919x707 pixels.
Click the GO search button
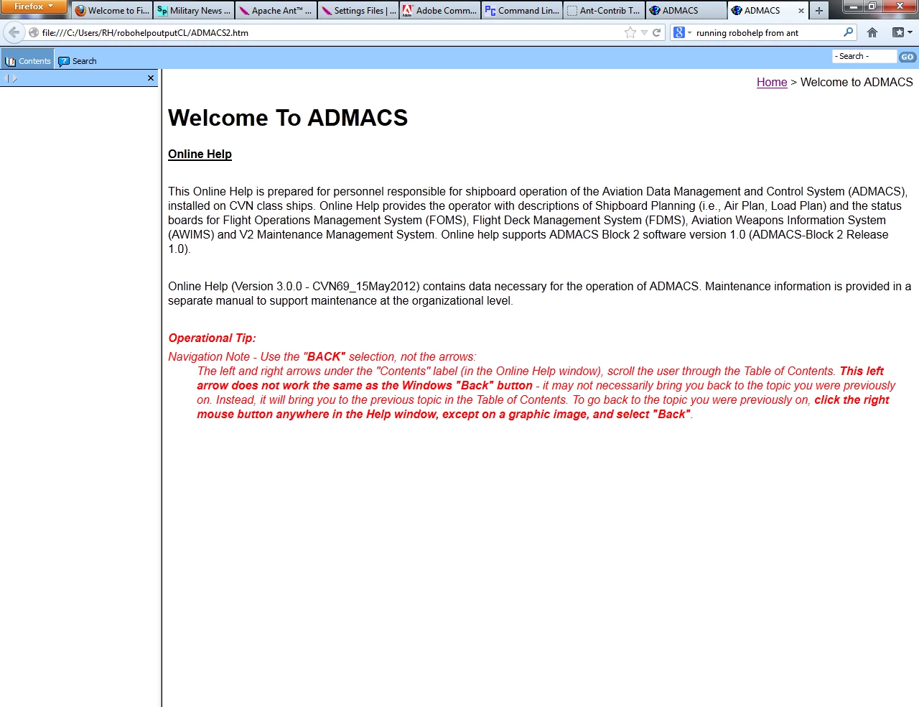[908, 57]
